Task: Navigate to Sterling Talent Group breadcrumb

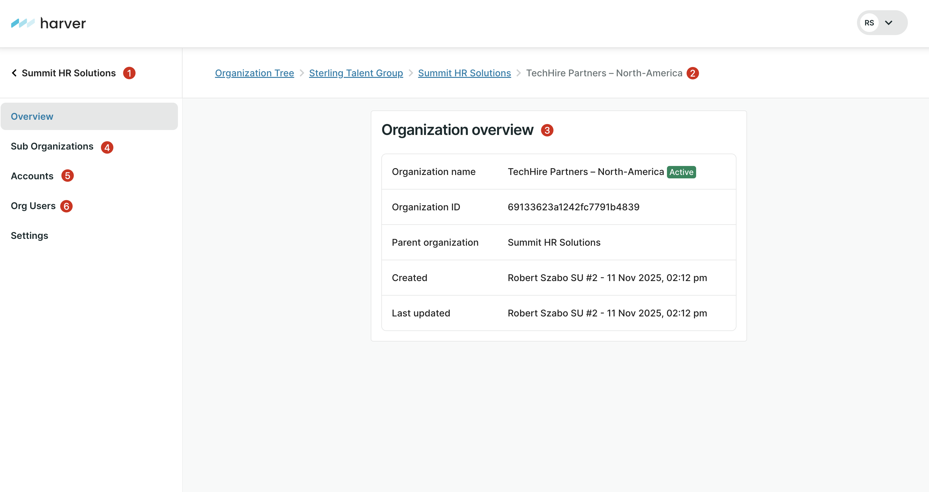Action: (356, 73)
